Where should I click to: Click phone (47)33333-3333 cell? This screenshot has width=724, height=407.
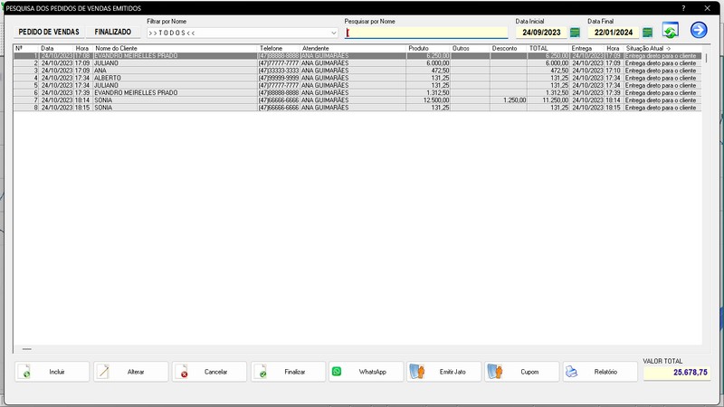point(279,71)
